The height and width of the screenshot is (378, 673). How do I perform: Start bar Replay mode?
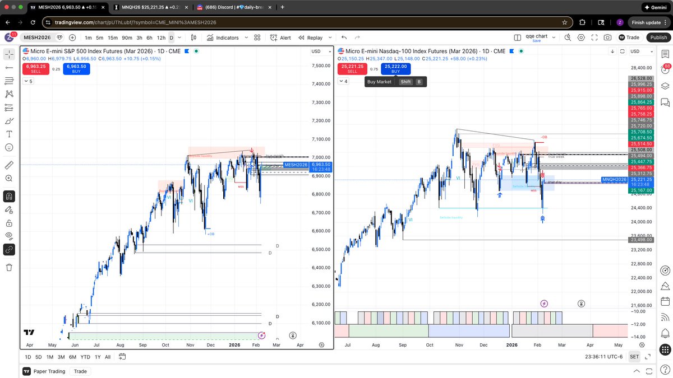click(x=311, y=38)
